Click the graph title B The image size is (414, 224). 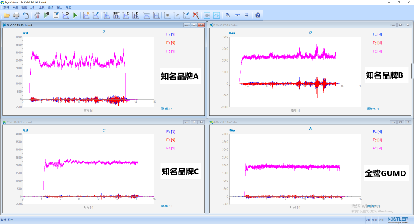pyautogui.click(x=310, y=32)
